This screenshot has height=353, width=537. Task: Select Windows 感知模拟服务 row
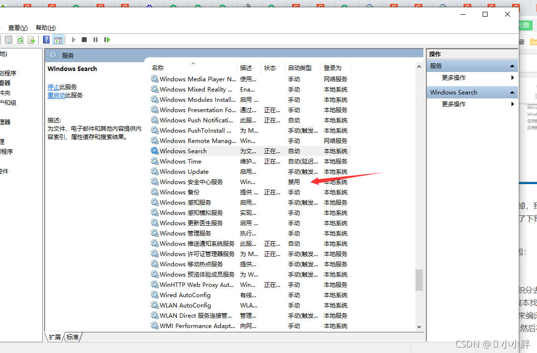pyautogui.click(x=250, y=212)
